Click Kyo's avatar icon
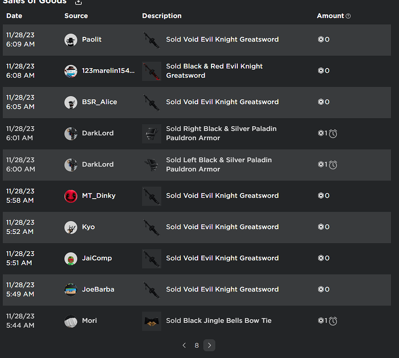Viewport: 399px width, 358px height. tap(71, 227)
